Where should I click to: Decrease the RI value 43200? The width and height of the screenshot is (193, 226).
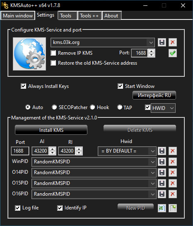[x=79, y=153]
